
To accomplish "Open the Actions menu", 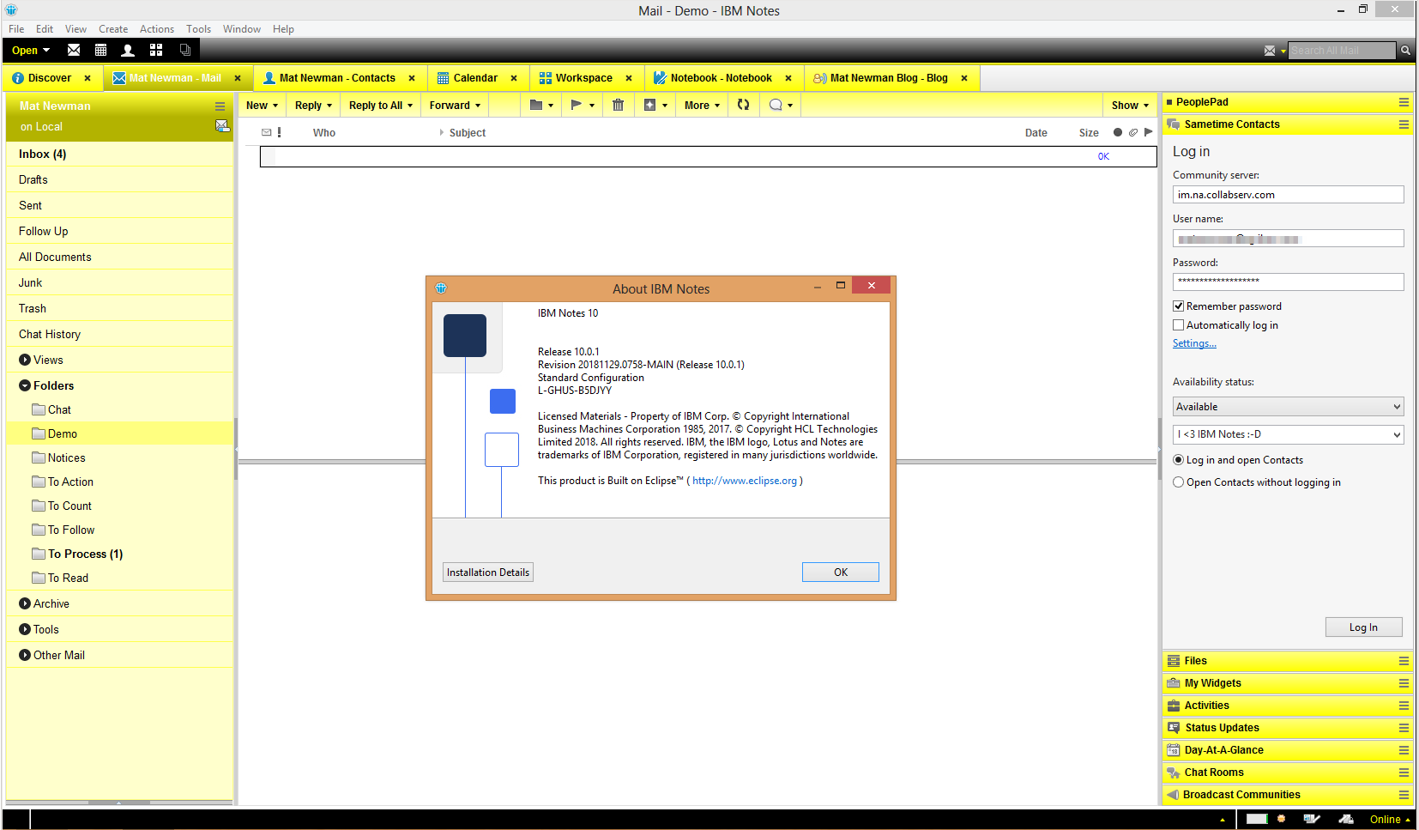I will point(157,28).
